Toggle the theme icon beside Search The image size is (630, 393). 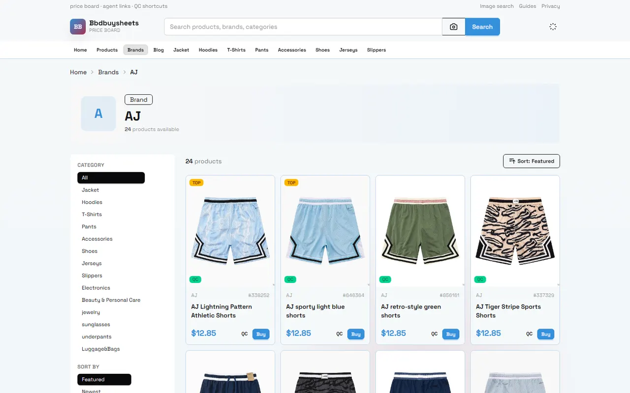click(553, 27)
